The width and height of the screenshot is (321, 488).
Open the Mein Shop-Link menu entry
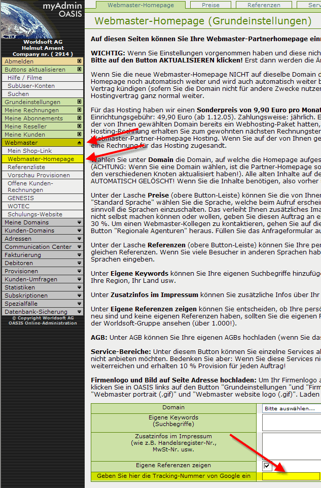coord(30,151)
